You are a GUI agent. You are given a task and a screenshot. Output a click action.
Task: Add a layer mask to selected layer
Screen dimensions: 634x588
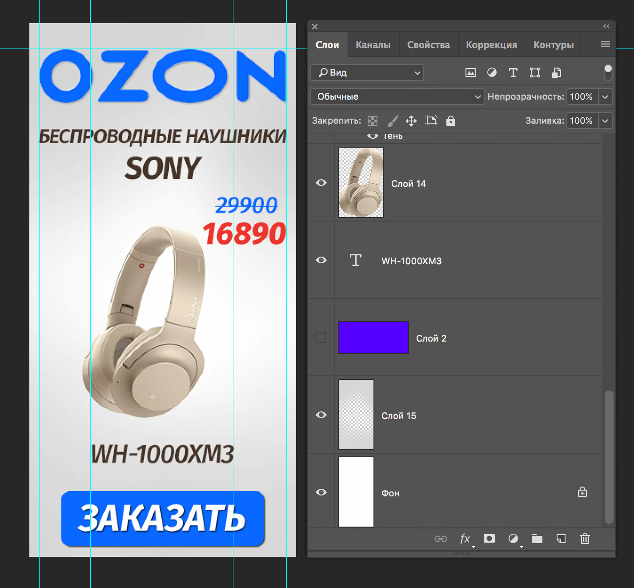point(490,539)
